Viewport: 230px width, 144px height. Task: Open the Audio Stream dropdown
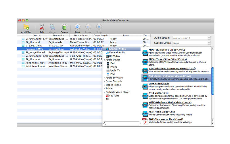191,38
